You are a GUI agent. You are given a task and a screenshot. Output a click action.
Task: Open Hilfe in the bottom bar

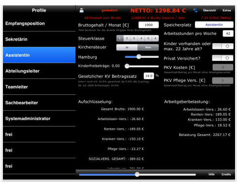click(211, 174)
